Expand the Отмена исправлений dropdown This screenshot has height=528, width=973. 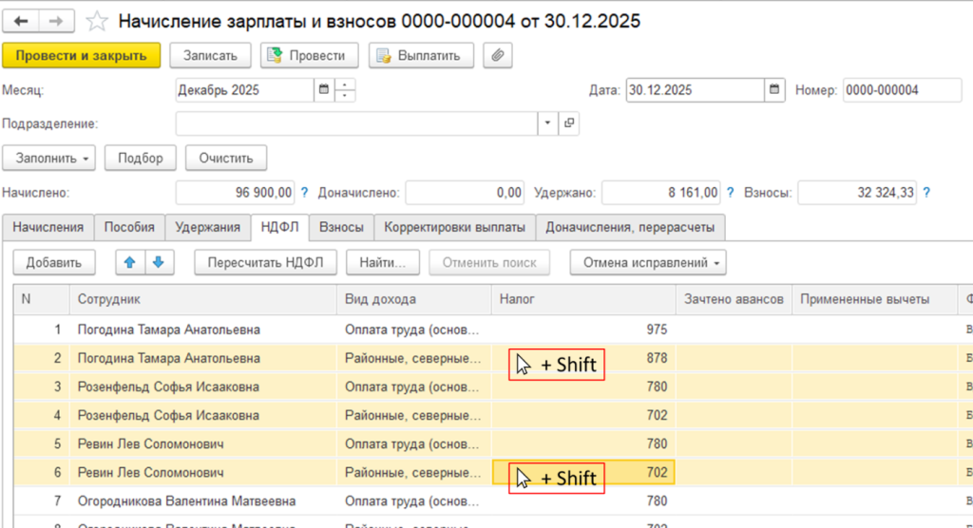[x=648, y=262]
